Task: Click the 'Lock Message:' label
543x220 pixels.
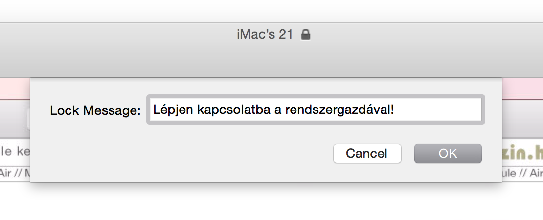Action: point(95,110)
